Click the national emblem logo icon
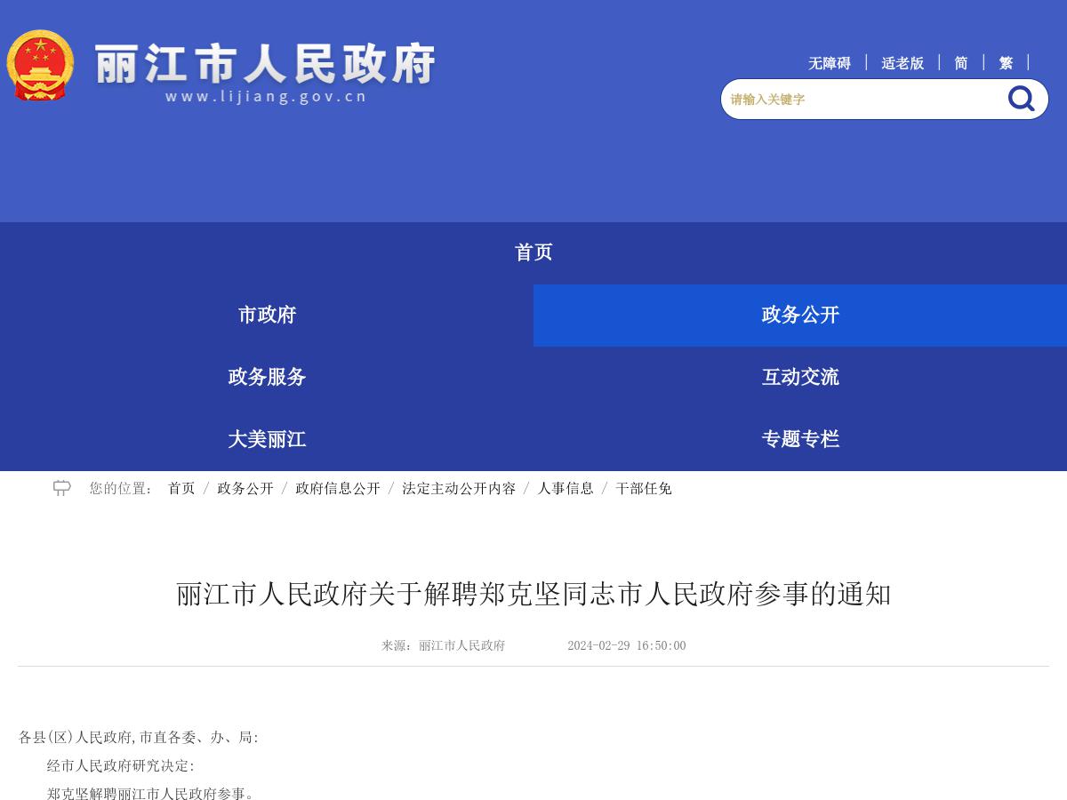The image size is (1067, 800). 40,64
